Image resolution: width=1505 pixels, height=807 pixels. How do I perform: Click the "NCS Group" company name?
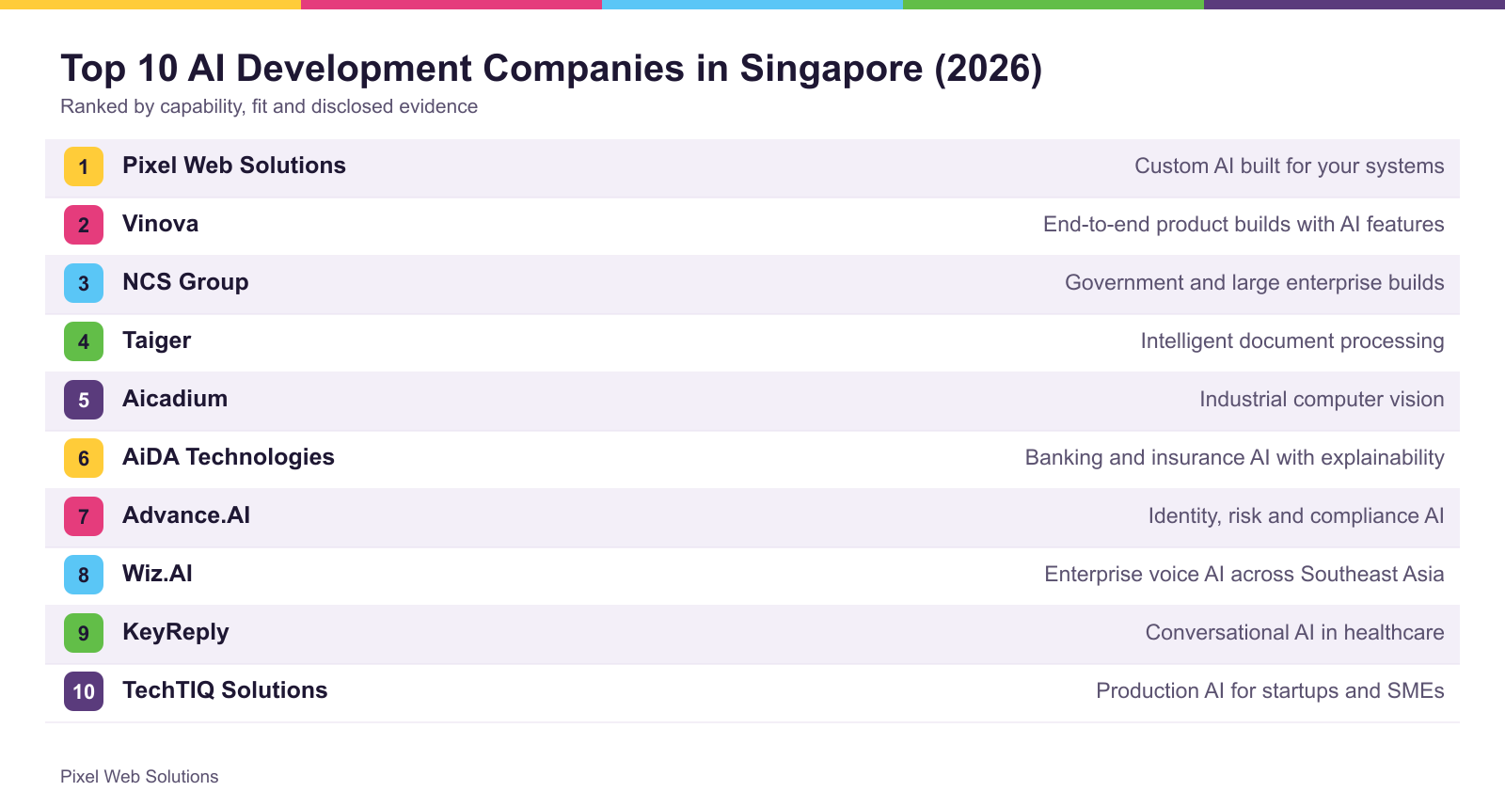click(185, 282)
